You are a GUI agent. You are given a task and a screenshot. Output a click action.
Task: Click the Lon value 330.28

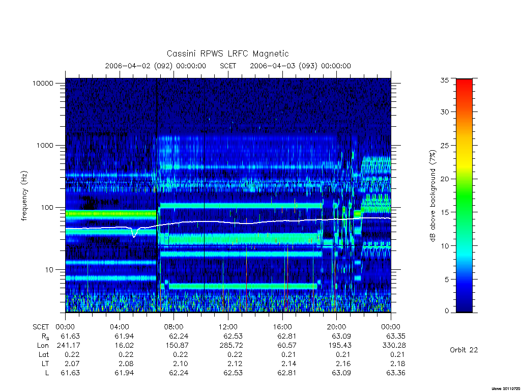[394, 346]
